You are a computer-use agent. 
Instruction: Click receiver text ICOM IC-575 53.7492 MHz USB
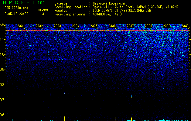click(122, 11)
